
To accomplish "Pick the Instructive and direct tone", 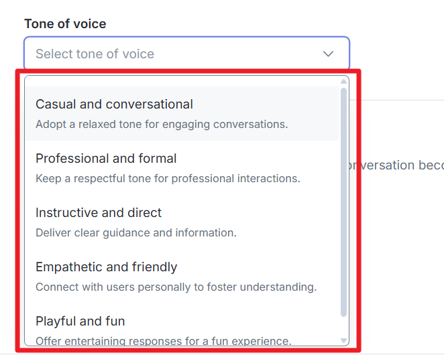I will click(x=99, y=213).
